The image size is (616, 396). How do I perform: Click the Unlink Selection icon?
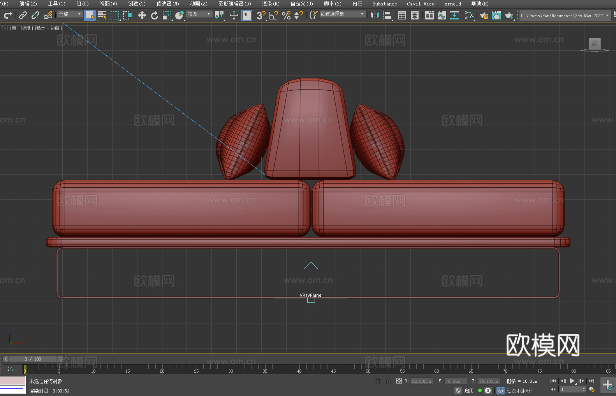click(35, 16)
